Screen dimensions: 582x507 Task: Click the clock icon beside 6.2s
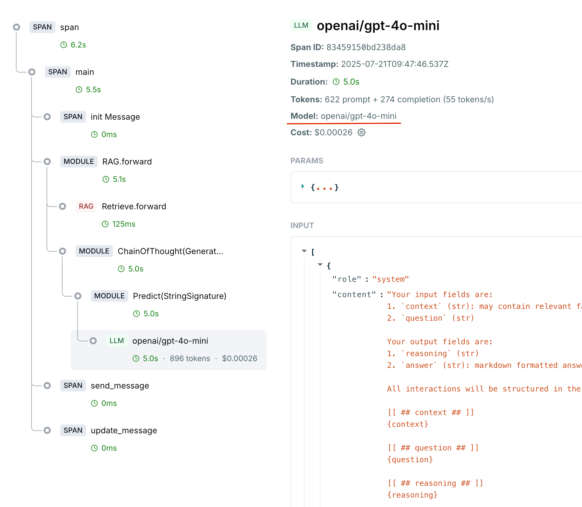click(64, 45)
